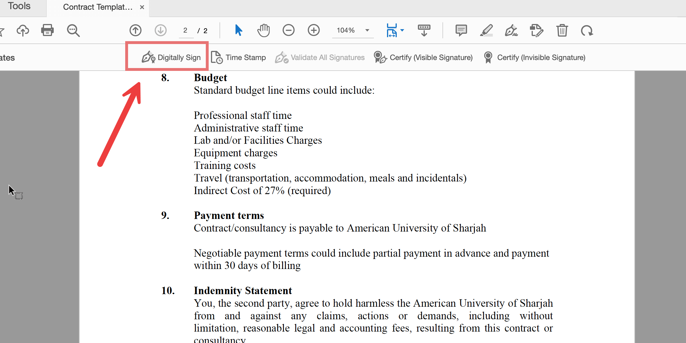
Task: Click inside the page number field
Action: coord(185,30)
